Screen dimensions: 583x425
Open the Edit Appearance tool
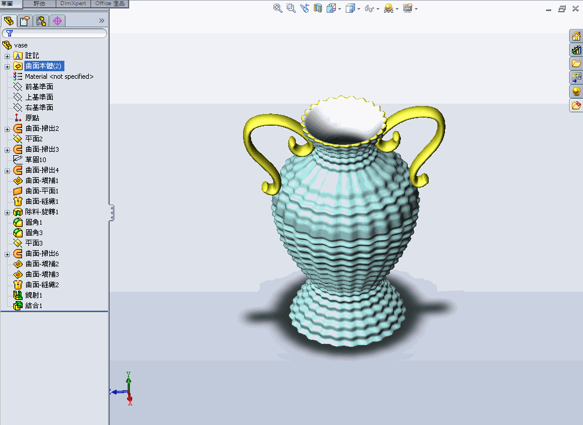coord(407,8)
